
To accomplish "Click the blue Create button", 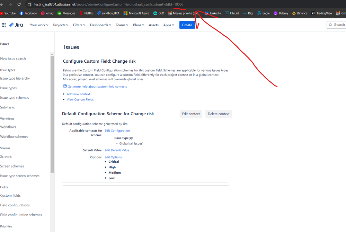I will tap(187, 25).
